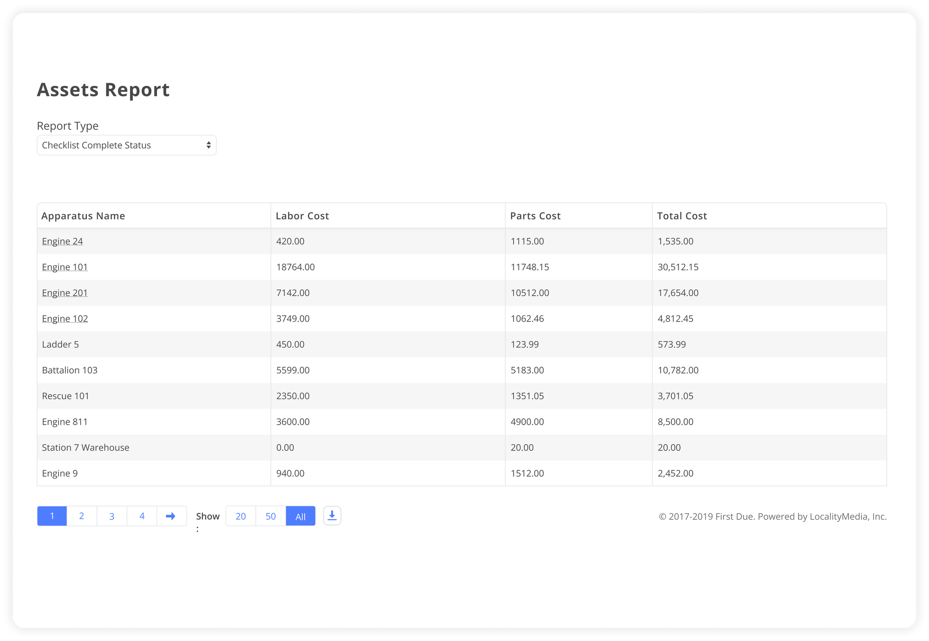Sort by the Apparatus Name column header
This screenshot has width=929, height=641.
83,215
